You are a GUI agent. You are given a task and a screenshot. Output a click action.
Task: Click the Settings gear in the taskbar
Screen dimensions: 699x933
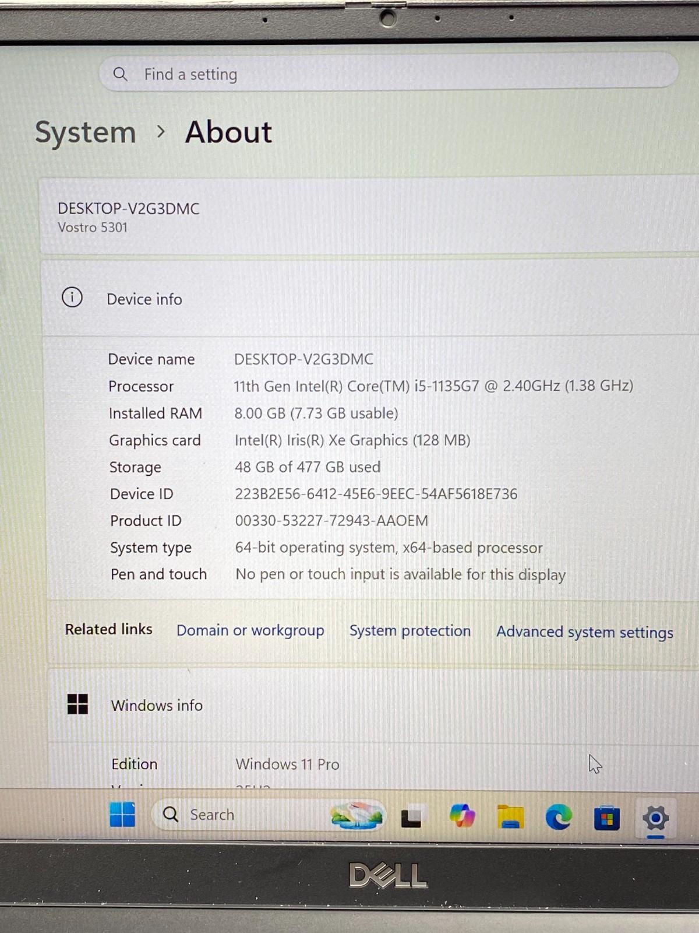(x=655, y=818)
